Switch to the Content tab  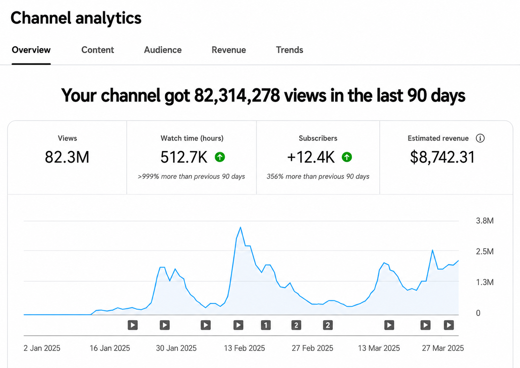(98, 50)
